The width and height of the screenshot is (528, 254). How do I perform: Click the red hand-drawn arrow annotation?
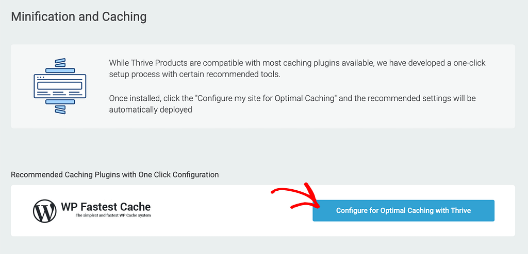coord(296,198)
